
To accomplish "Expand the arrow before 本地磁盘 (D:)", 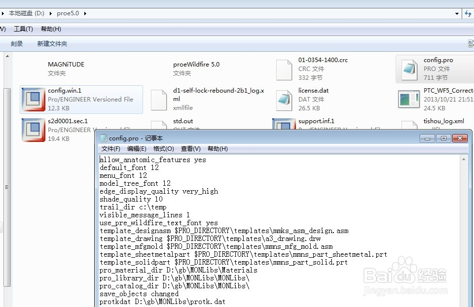I will coord(3,13).
